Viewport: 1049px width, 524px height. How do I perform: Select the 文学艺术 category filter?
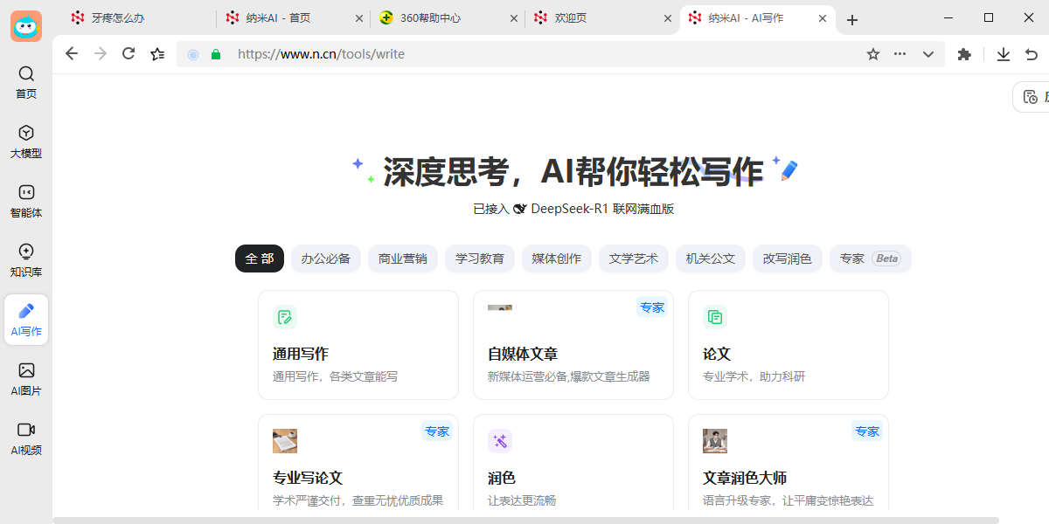point(634,259)
